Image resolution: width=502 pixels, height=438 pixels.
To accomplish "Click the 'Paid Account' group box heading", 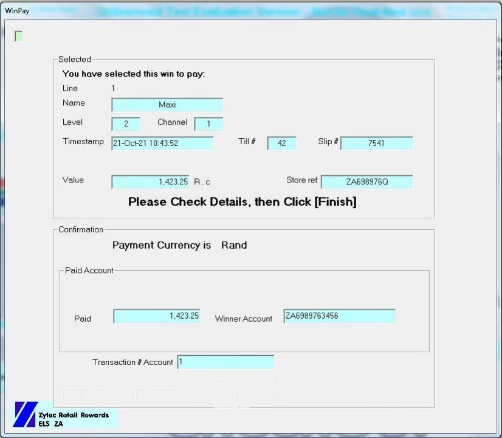I will (89, 271).
